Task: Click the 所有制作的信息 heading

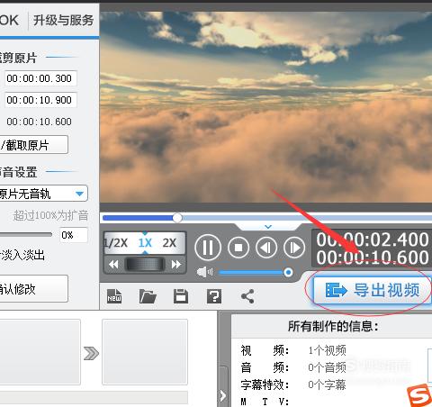Action: 333,326
